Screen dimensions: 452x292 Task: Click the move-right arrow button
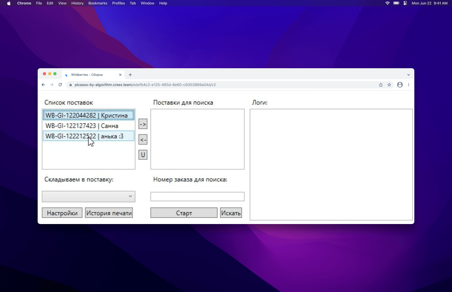pos(143,124)
